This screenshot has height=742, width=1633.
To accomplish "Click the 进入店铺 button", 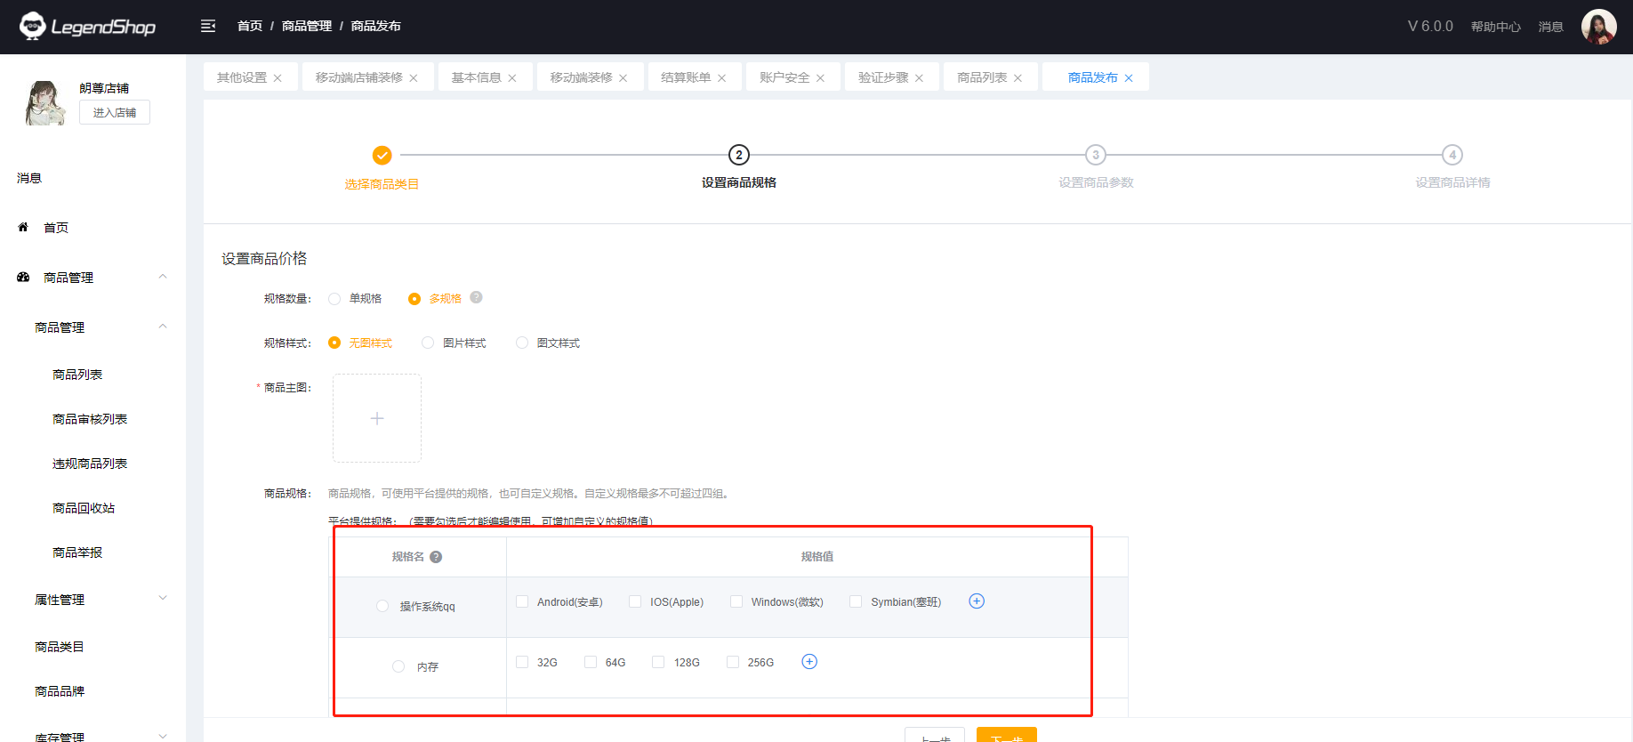I will click(115, 112).
